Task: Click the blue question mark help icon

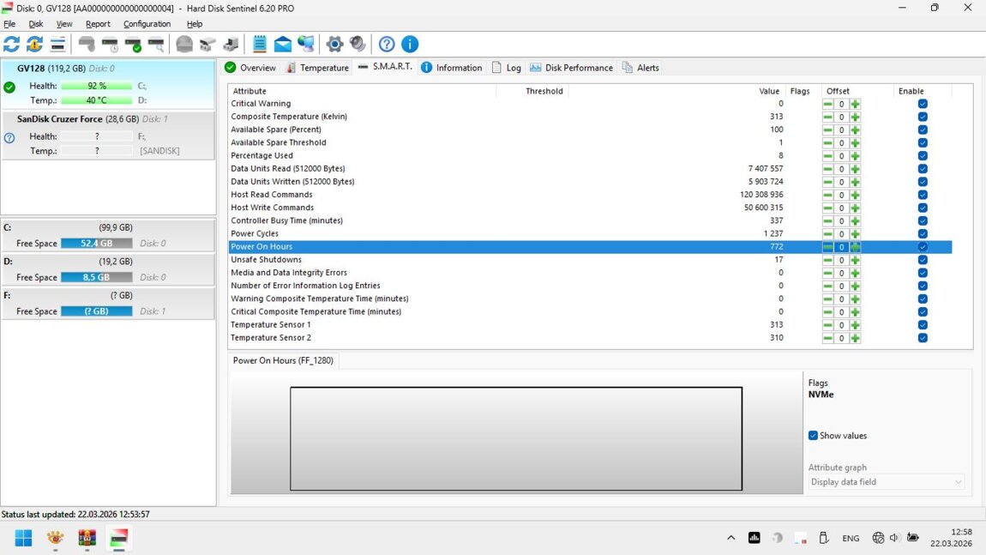Action: click(x=387, y=44)
